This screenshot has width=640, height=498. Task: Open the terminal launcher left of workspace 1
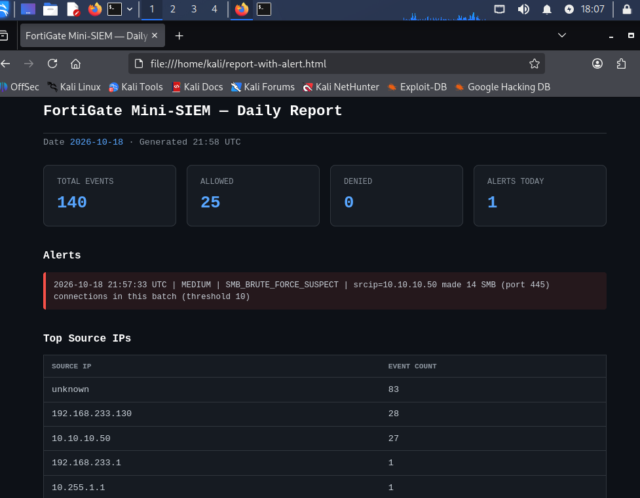[115, 9]
